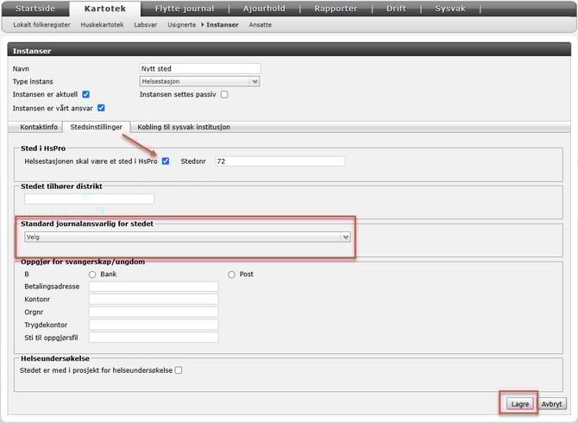This screenshot has height=423, width=578.
Task: Open the Kartotek main tab
Action: 111,9
